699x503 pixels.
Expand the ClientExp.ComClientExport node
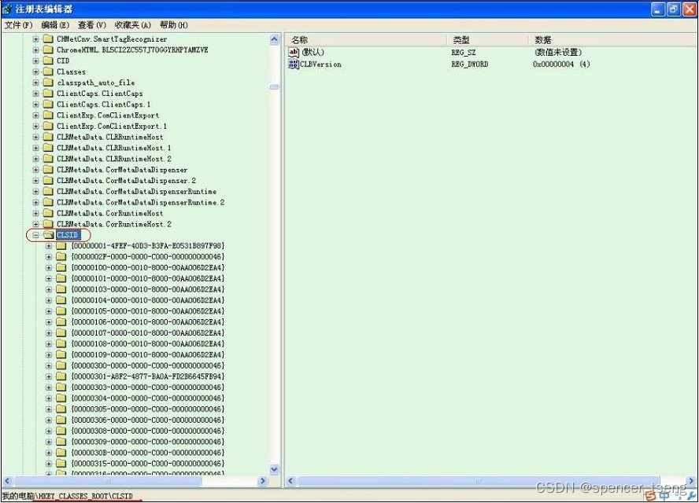coord(35,115)
